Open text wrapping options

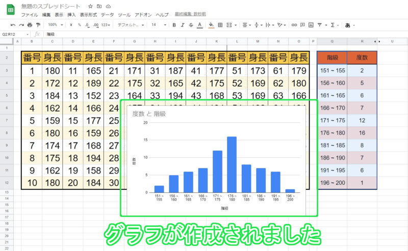tap(270, 25)
